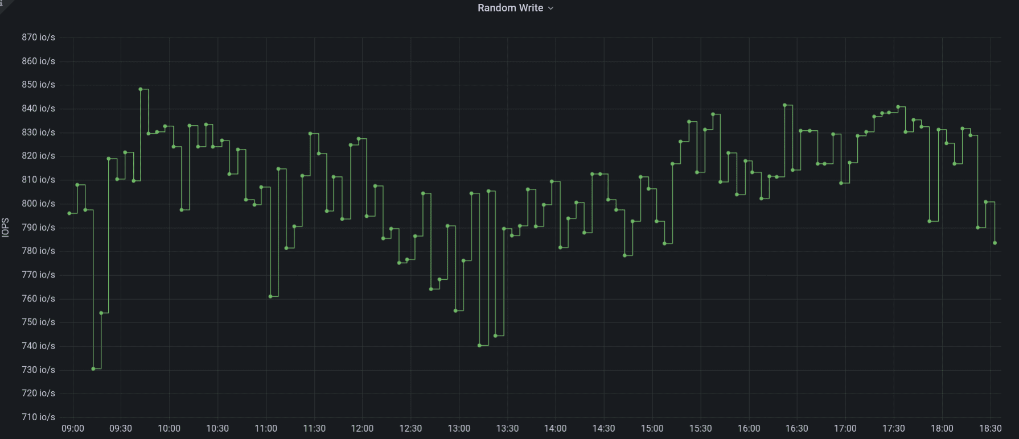Viewport: 1019px width, 439px height.
Task: Click the 09:00 x-axis time label
Action: pyautogui.click(x=73, y=428)
